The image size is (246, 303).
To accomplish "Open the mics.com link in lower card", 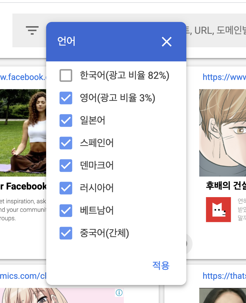I will 23,276.
